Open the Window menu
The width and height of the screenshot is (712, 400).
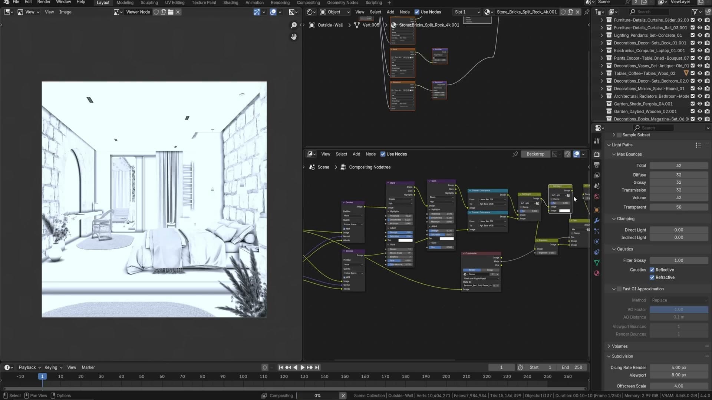pyautogui.click(x=63, y=2)
